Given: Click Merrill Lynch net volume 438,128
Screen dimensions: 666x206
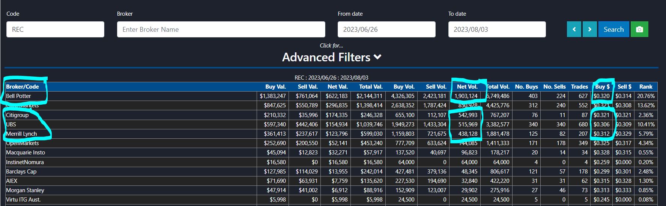Looking at the screenshot, I should click(468, 134).
